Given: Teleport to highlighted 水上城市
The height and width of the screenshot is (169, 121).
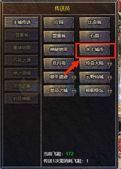Looking at the screenshot, I should pos(95,50).
